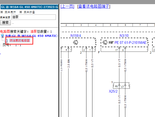Open the 燃油泵的电路图 tree item
Screen dimensions: 155x117
20,40
